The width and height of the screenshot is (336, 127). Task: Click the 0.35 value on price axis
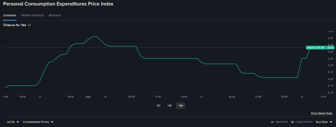pos(331,59)
